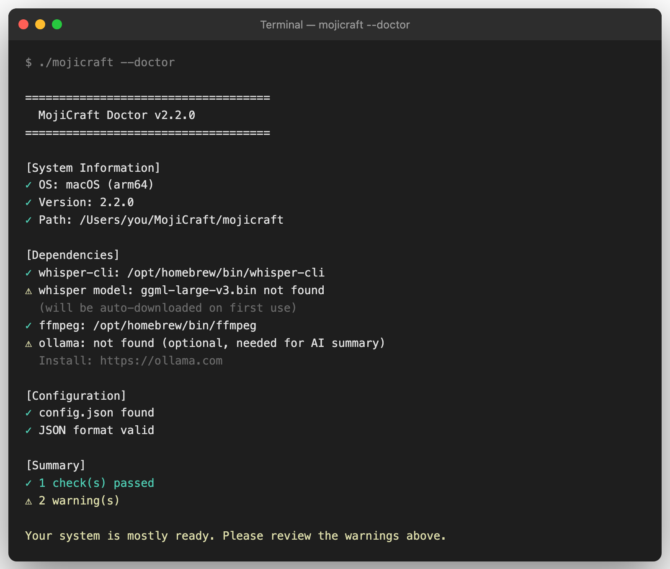Click the checkmark beside 1 check(s) passed
The height and width of the screenshot is (569, 670).
(x=28, y=483)
